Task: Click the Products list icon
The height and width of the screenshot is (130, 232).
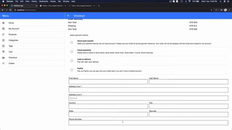Action: click(x=3, y=34)
